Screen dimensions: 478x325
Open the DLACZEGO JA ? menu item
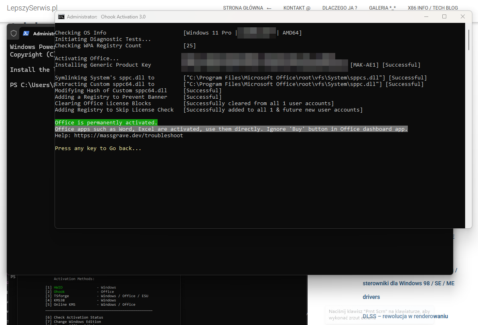(x=340, y=8)
